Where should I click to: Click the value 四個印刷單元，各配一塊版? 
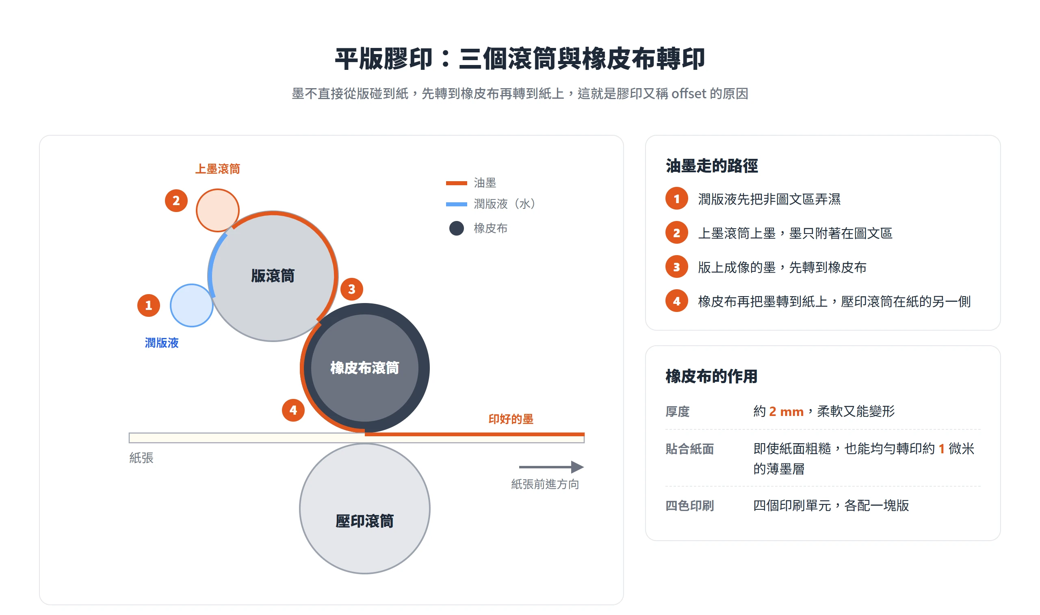[x=831, y=506]
